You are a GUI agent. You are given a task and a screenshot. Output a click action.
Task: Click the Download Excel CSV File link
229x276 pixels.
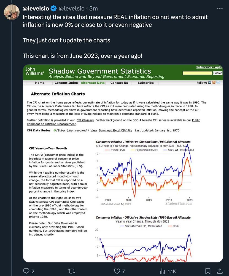[115, 130]
